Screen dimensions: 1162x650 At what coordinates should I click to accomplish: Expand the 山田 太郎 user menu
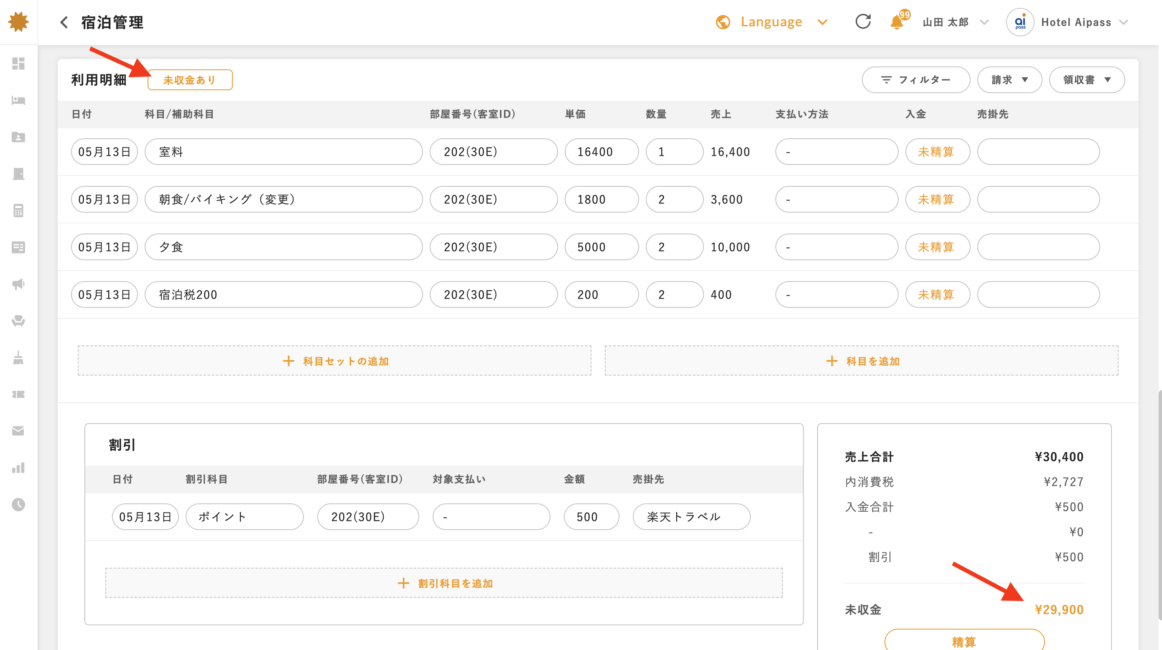click(984, 22)
